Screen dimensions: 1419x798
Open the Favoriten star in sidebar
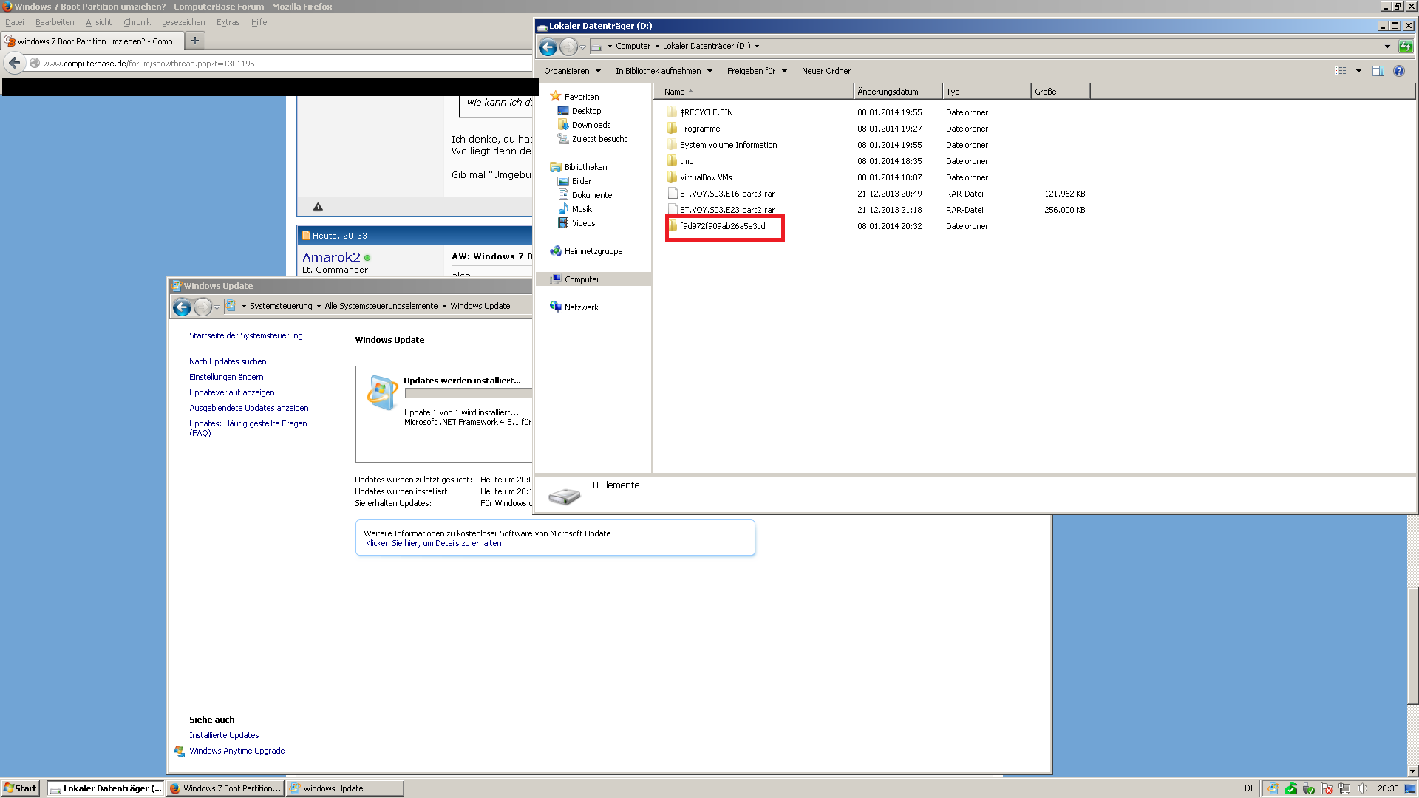[556, 96]
